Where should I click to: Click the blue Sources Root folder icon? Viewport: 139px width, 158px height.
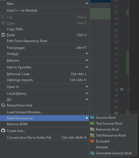tap(92, 117)
